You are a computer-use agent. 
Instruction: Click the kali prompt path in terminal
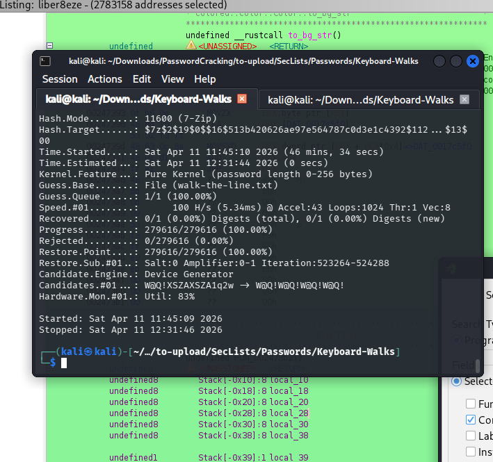tap(264, 352)
